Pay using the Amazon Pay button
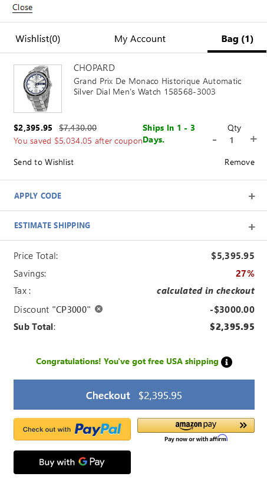267x483 pixels. (x=196, y=426)
